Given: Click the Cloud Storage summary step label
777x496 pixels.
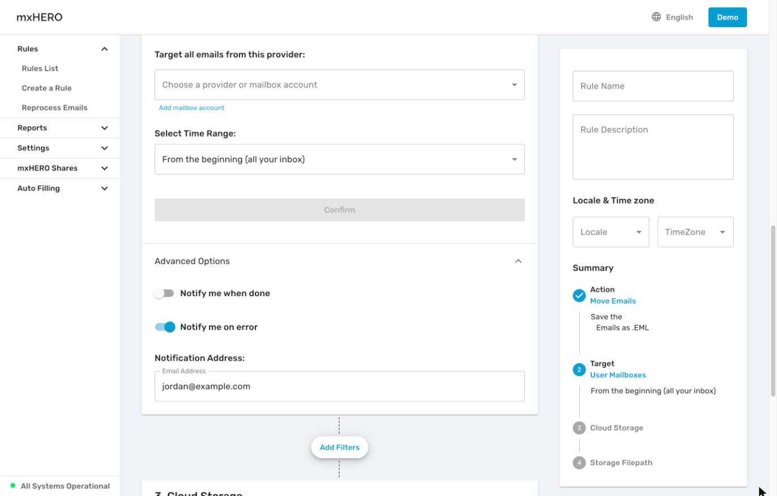Looking at the screenshot, I should point(617,428).
